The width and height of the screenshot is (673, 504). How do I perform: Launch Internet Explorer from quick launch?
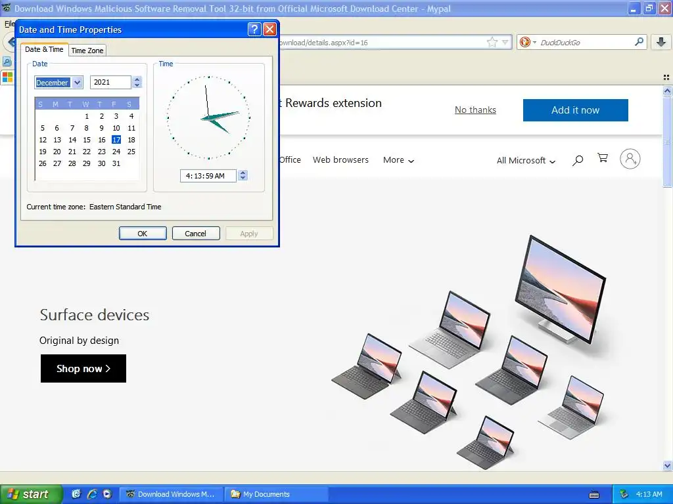point(92,494)
